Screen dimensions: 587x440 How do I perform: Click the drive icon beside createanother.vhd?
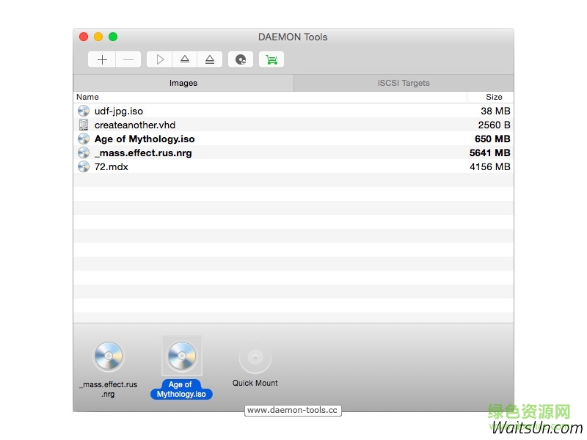coord(83,125)
